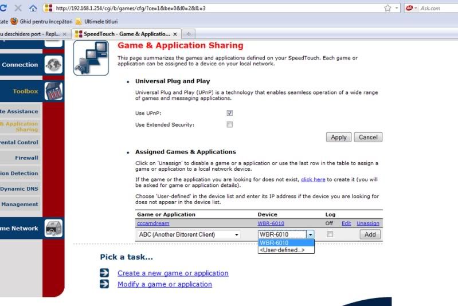Image resolution: width=458 pixels, height=306 pixels.
Task: Click the bookmark star in address bar
Action: (388, 9)
